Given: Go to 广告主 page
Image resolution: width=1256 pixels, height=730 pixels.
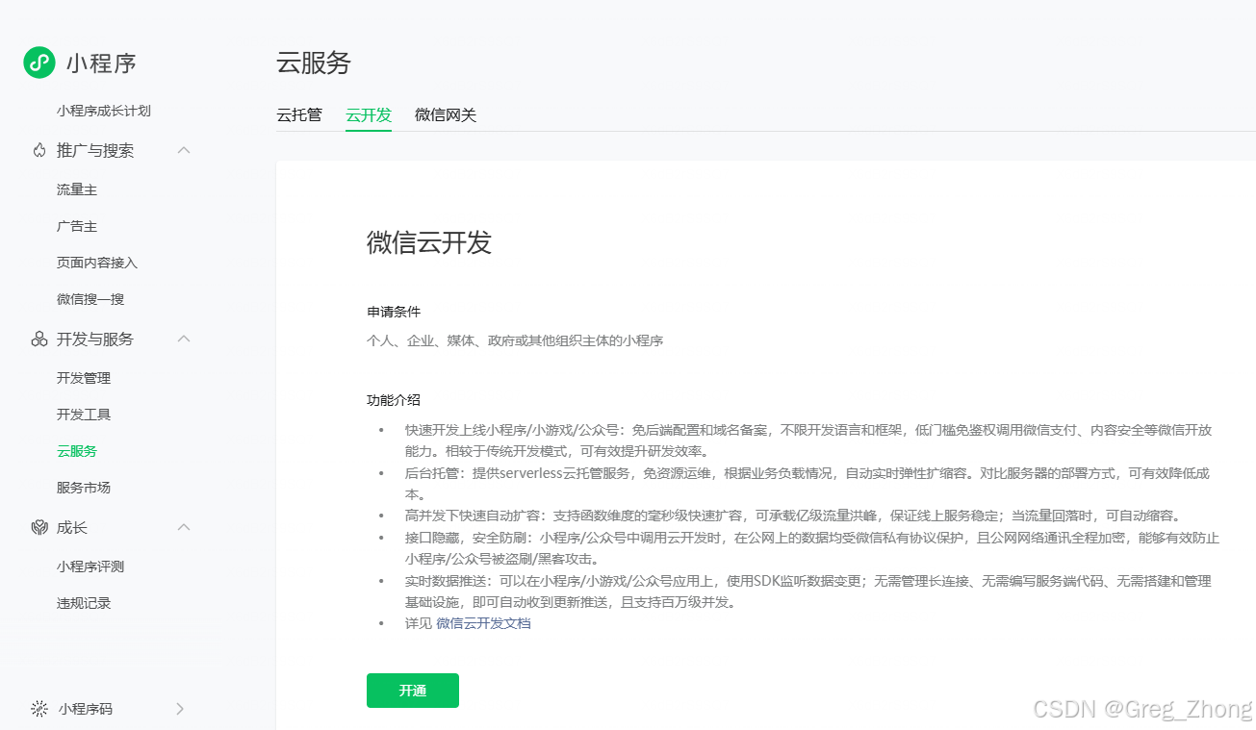Looking at the screenshot, I should [x=77, y=227].
